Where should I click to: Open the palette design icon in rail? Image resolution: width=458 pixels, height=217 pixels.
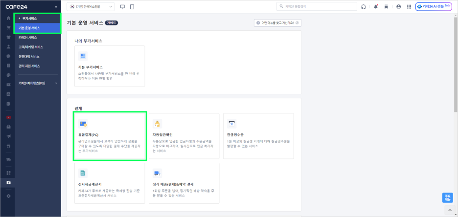point(8,75)
